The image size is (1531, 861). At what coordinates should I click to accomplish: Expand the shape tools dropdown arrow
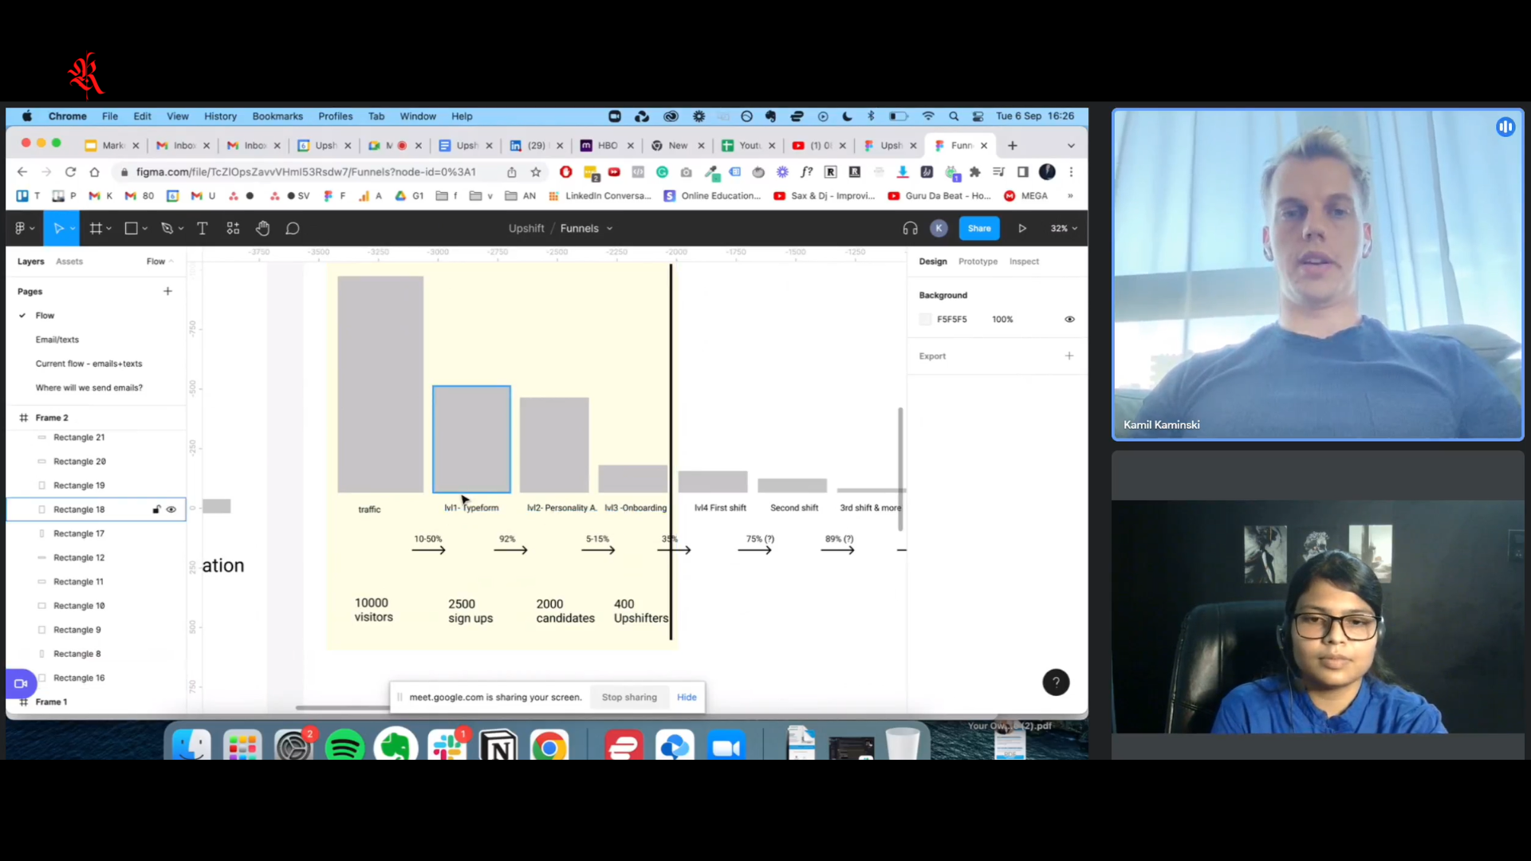(x=145, y=229)
